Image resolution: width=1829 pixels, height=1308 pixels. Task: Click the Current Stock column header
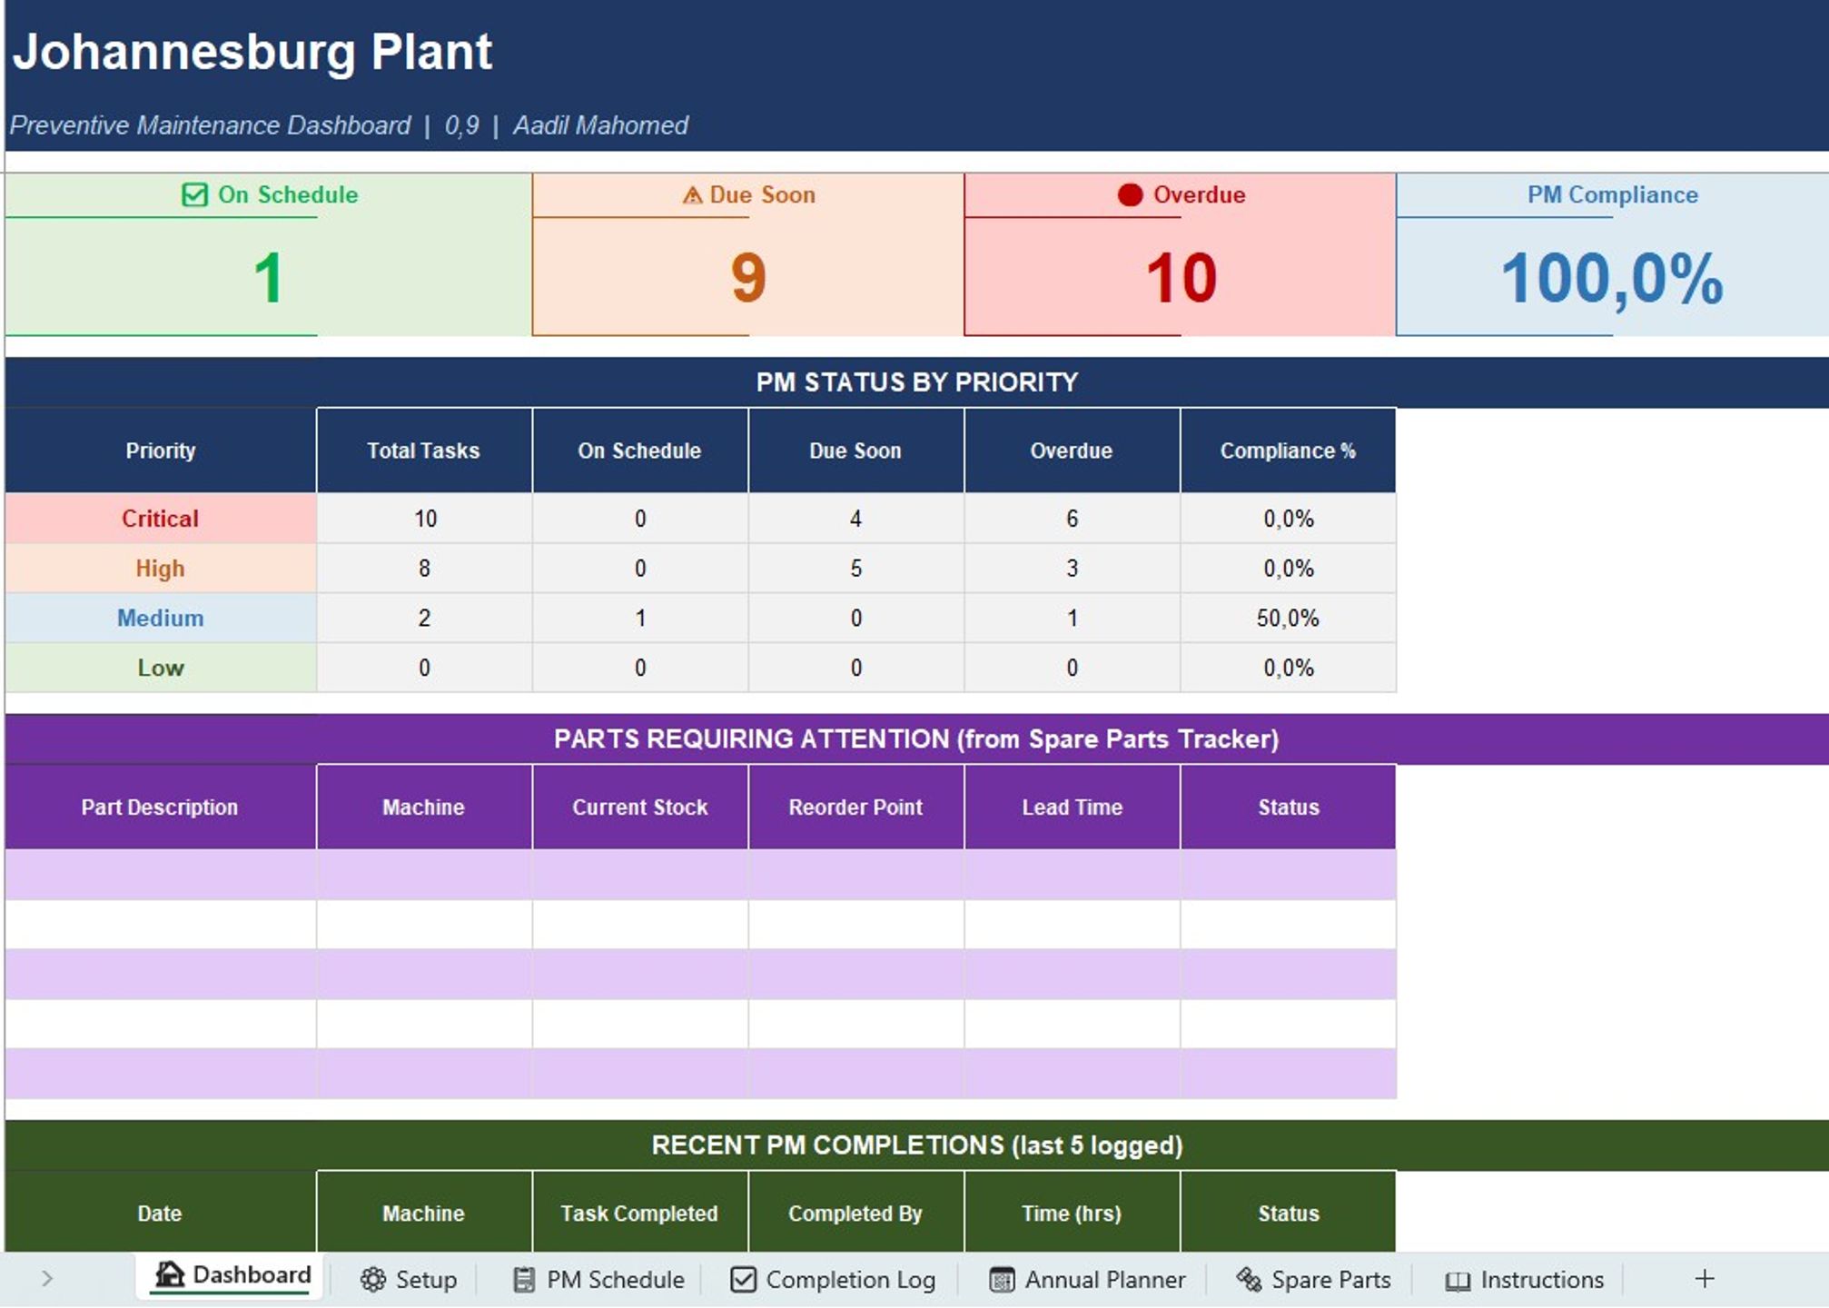click(x=640, y=808)
